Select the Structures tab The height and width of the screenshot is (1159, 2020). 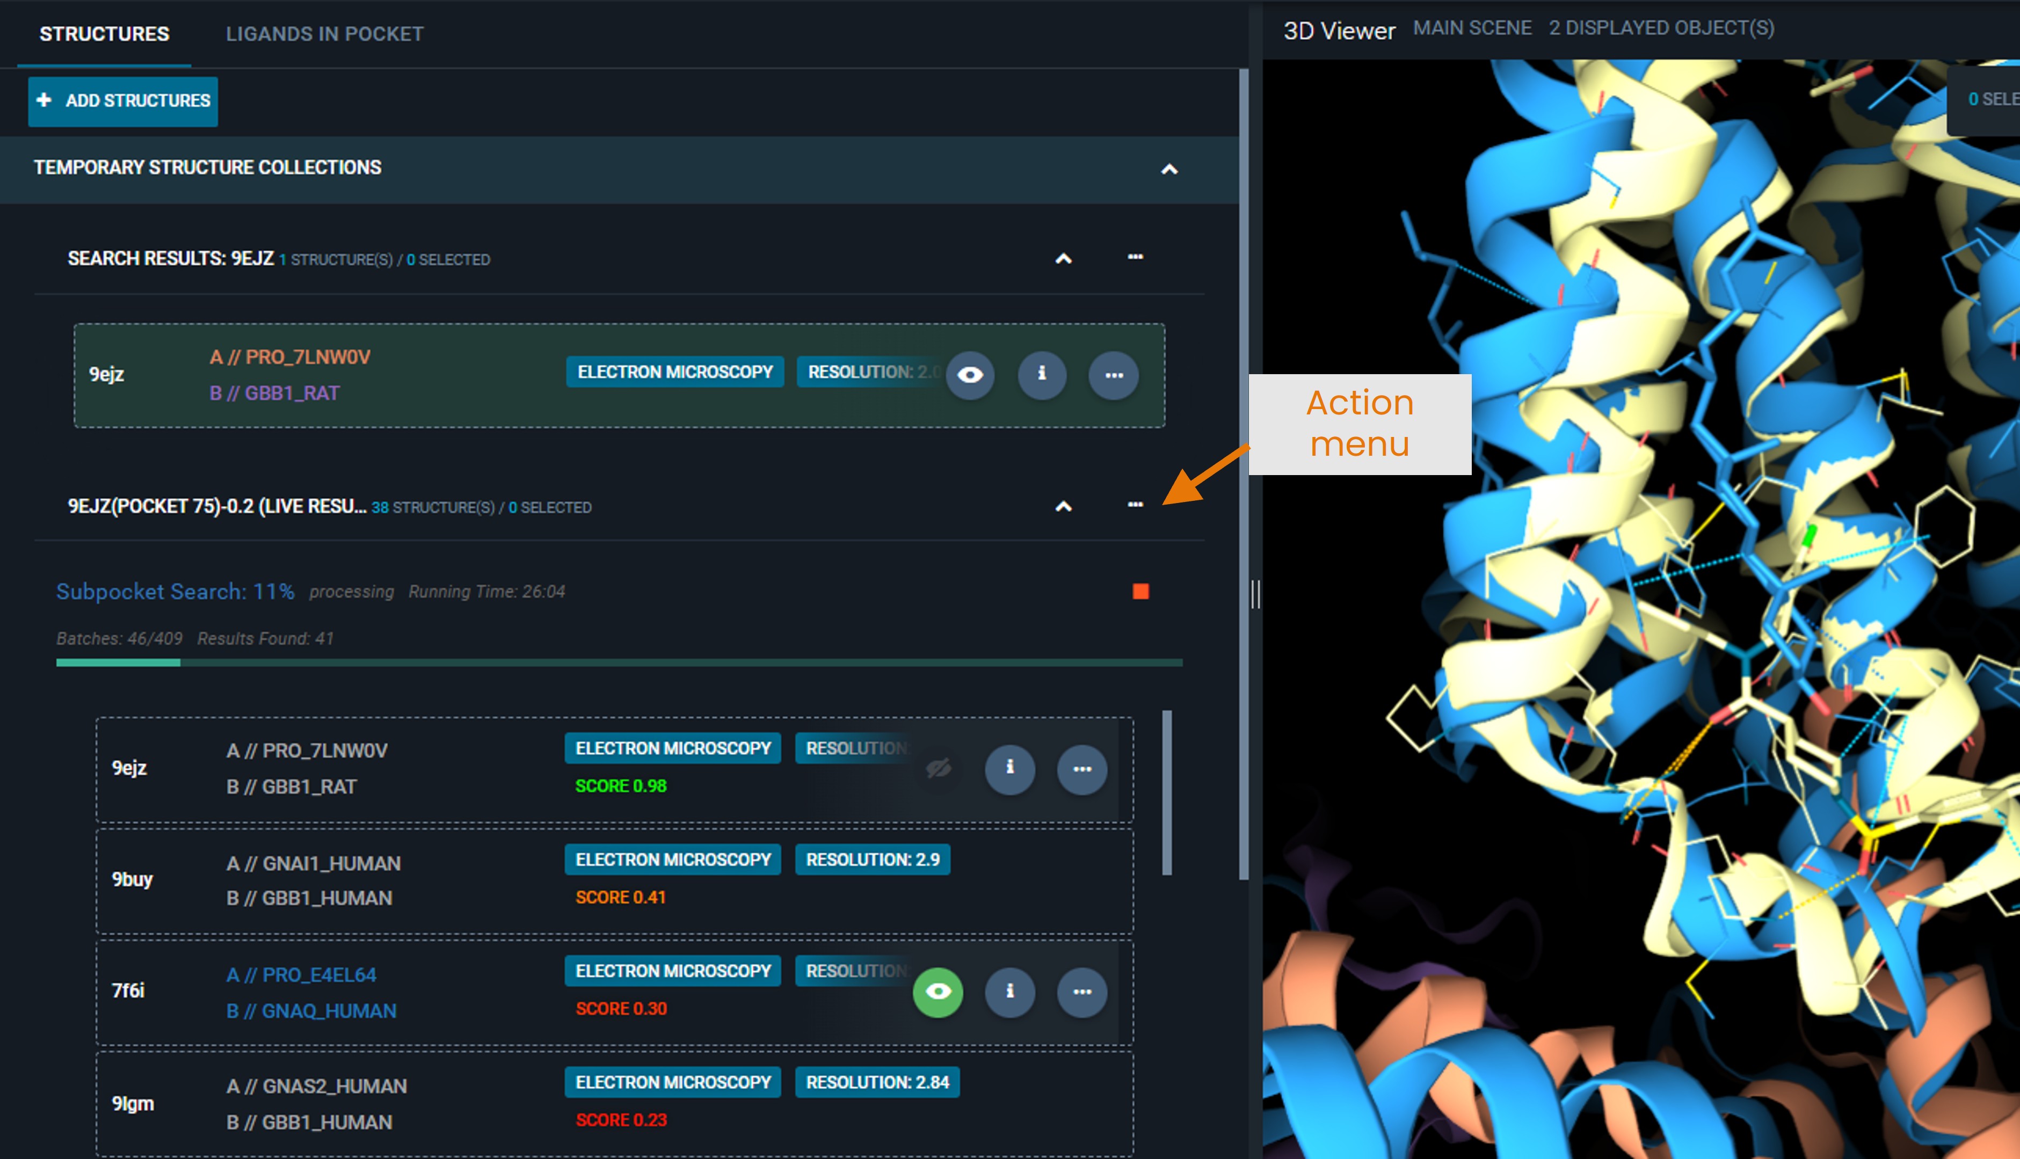[x=104, y=34]
